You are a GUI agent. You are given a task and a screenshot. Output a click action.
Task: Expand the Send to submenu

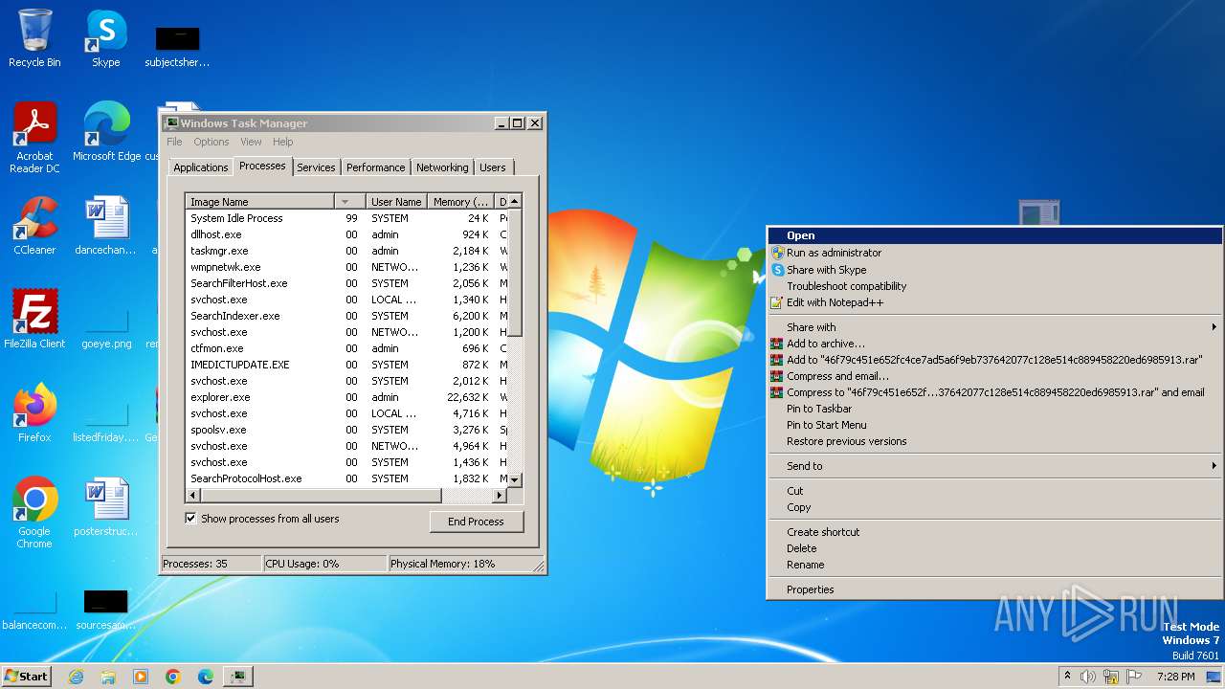click(995, 466)
